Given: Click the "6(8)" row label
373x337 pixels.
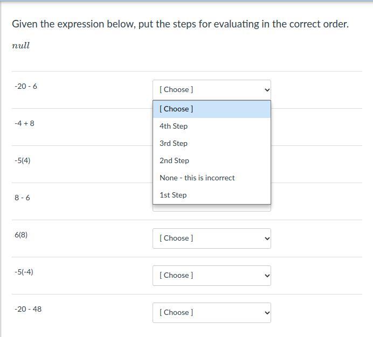Looking at the screenshot, I should (20, 235).
